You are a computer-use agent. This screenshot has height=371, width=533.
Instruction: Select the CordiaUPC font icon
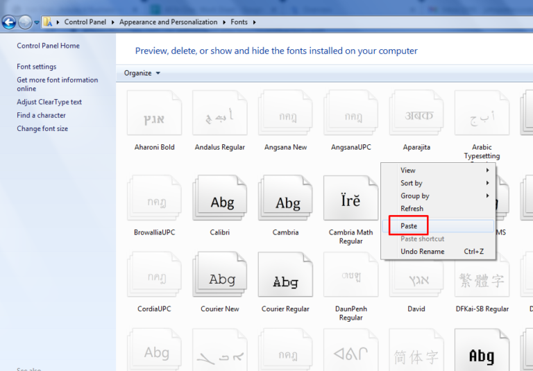pos(154,275)
